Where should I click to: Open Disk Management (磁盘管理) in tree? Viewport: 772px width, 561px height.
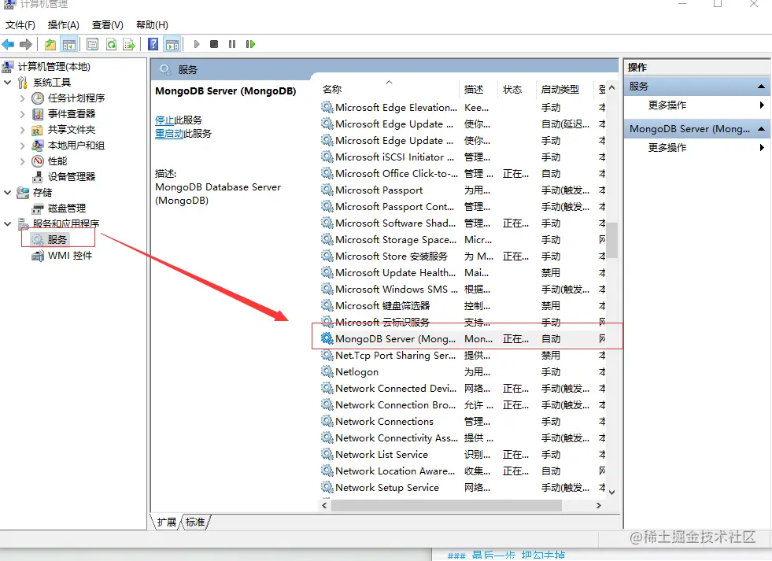(x=66, y=209)
